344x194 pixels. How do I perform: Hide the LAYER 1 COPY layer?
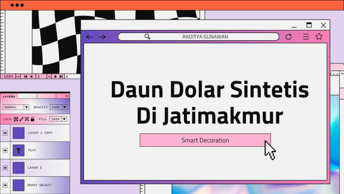point(5,133)
